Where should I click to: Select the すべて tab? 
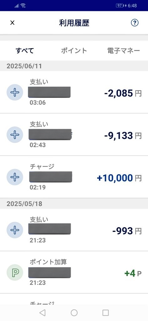pos(25,50)
